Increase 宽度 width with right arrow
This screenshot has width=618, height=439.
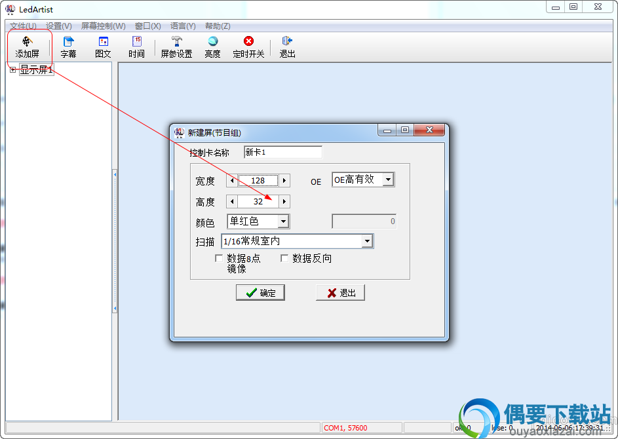(x=284, y=180)
